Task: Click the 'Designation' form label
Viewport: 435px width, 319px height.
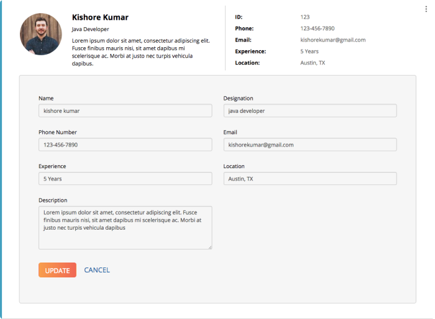Action: [x=238, y=99]
